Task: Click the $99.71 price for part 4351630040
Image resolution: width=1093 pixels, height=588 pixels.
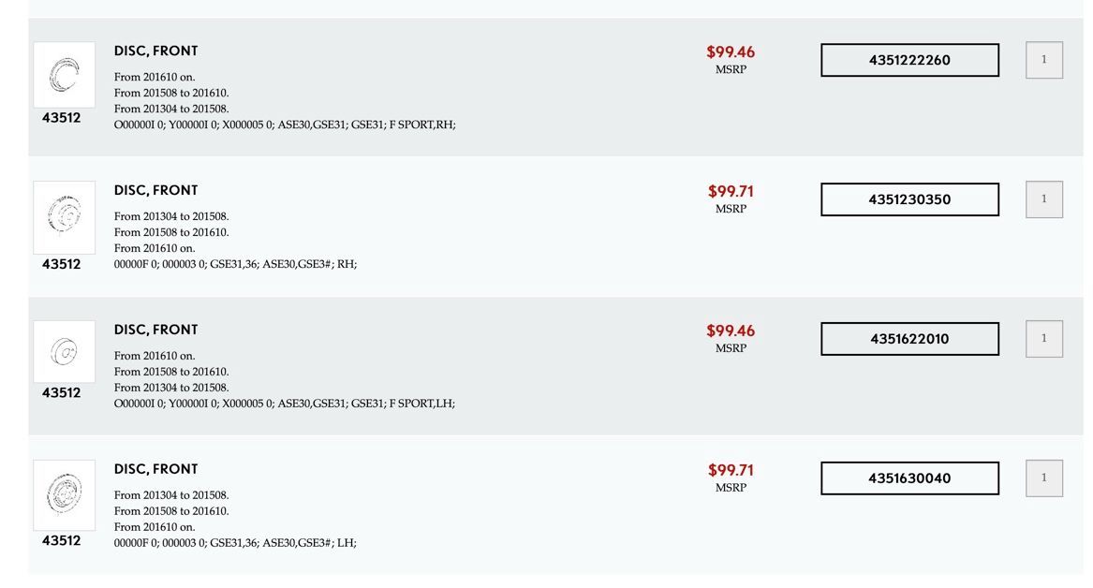Action: (731, 471)
